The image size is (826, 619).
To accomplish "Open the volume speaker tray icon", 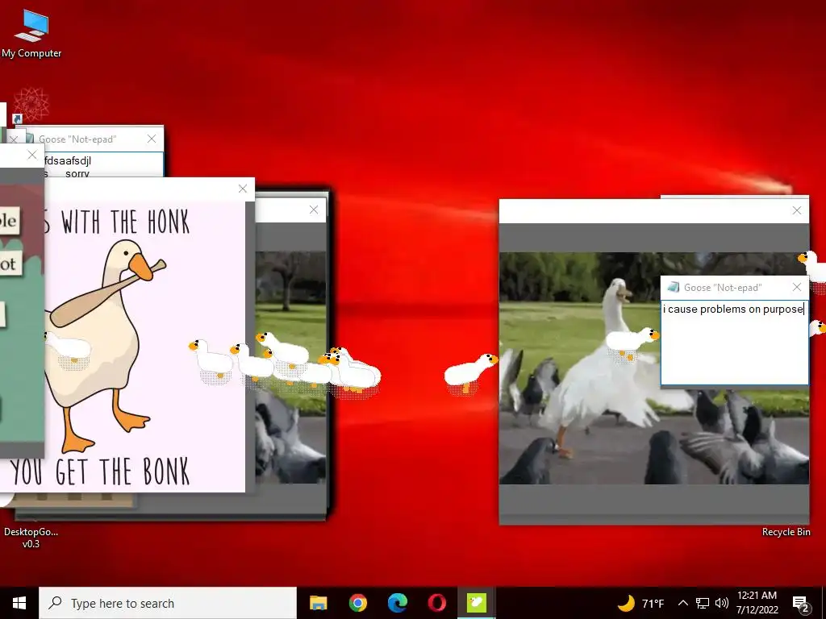I will pos(722,603).
